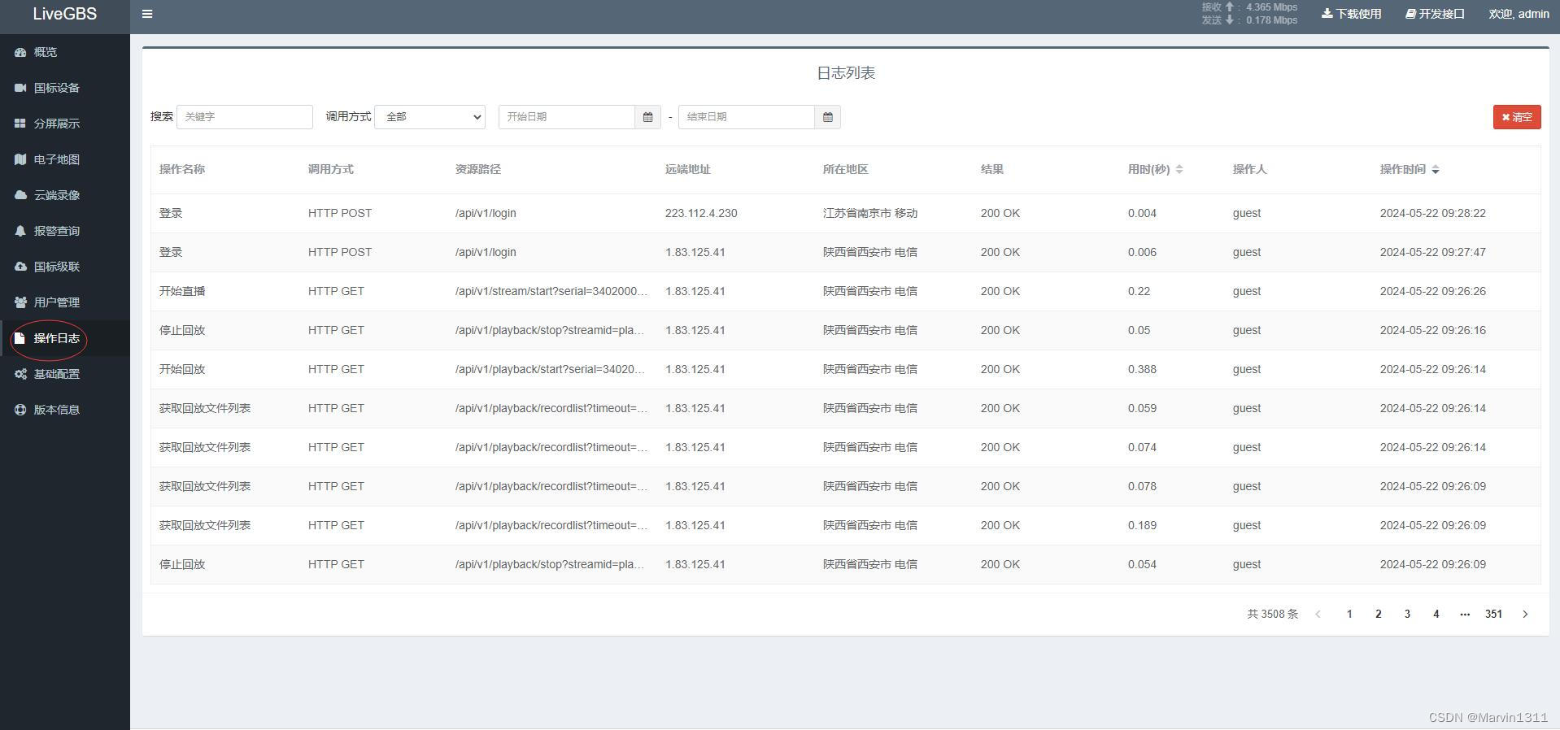Open the 欢迎, admin user menu
Screen dimensions: 1560x730
pyautogui.click(x=1519, y=14)
